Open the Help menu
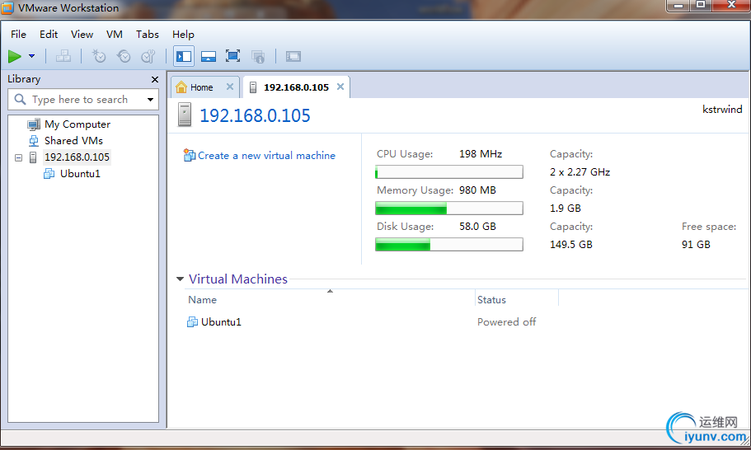This screenshot has height=450, width=751. 183,35
